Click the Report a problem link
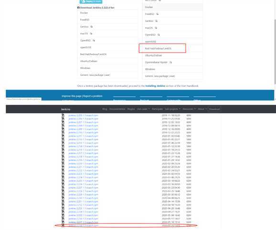276x230 pixels. click(93, 96)
